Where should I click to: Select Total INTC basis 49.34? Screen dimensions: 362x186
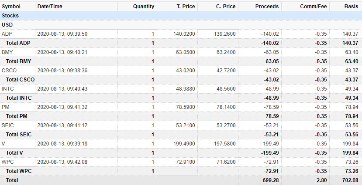pyautogui.click(x=352, y=98)
